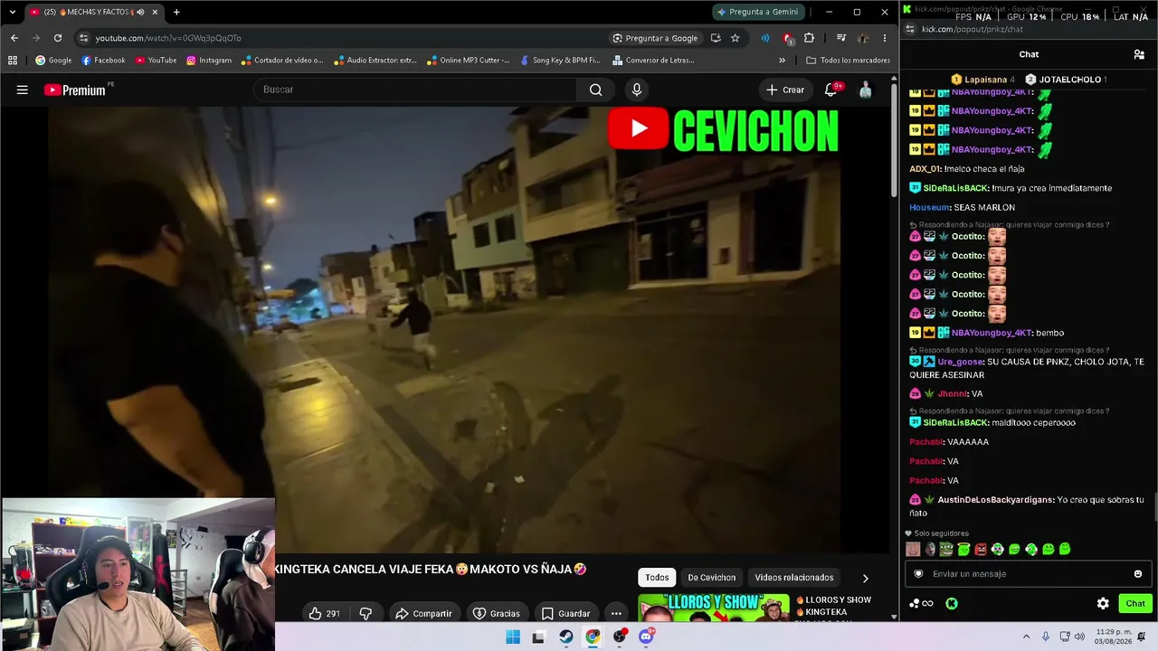Send message with green Chat button
The height and width of the screenshot is (651, 1158).
click(1135, 603)
